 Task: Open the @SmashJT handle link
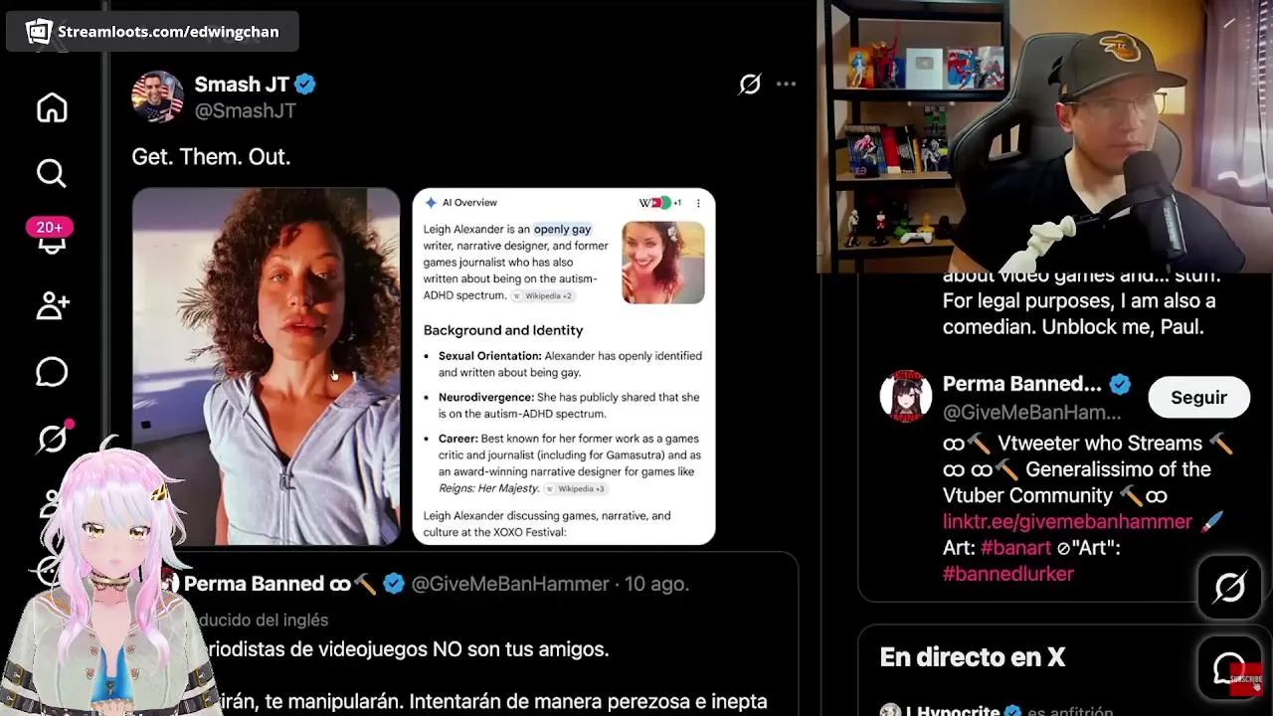(246, 110)
